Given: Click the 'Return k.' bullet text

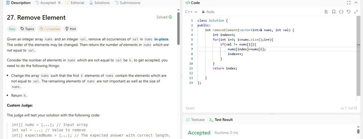Looking at the screenshot, I should [19, 95].
